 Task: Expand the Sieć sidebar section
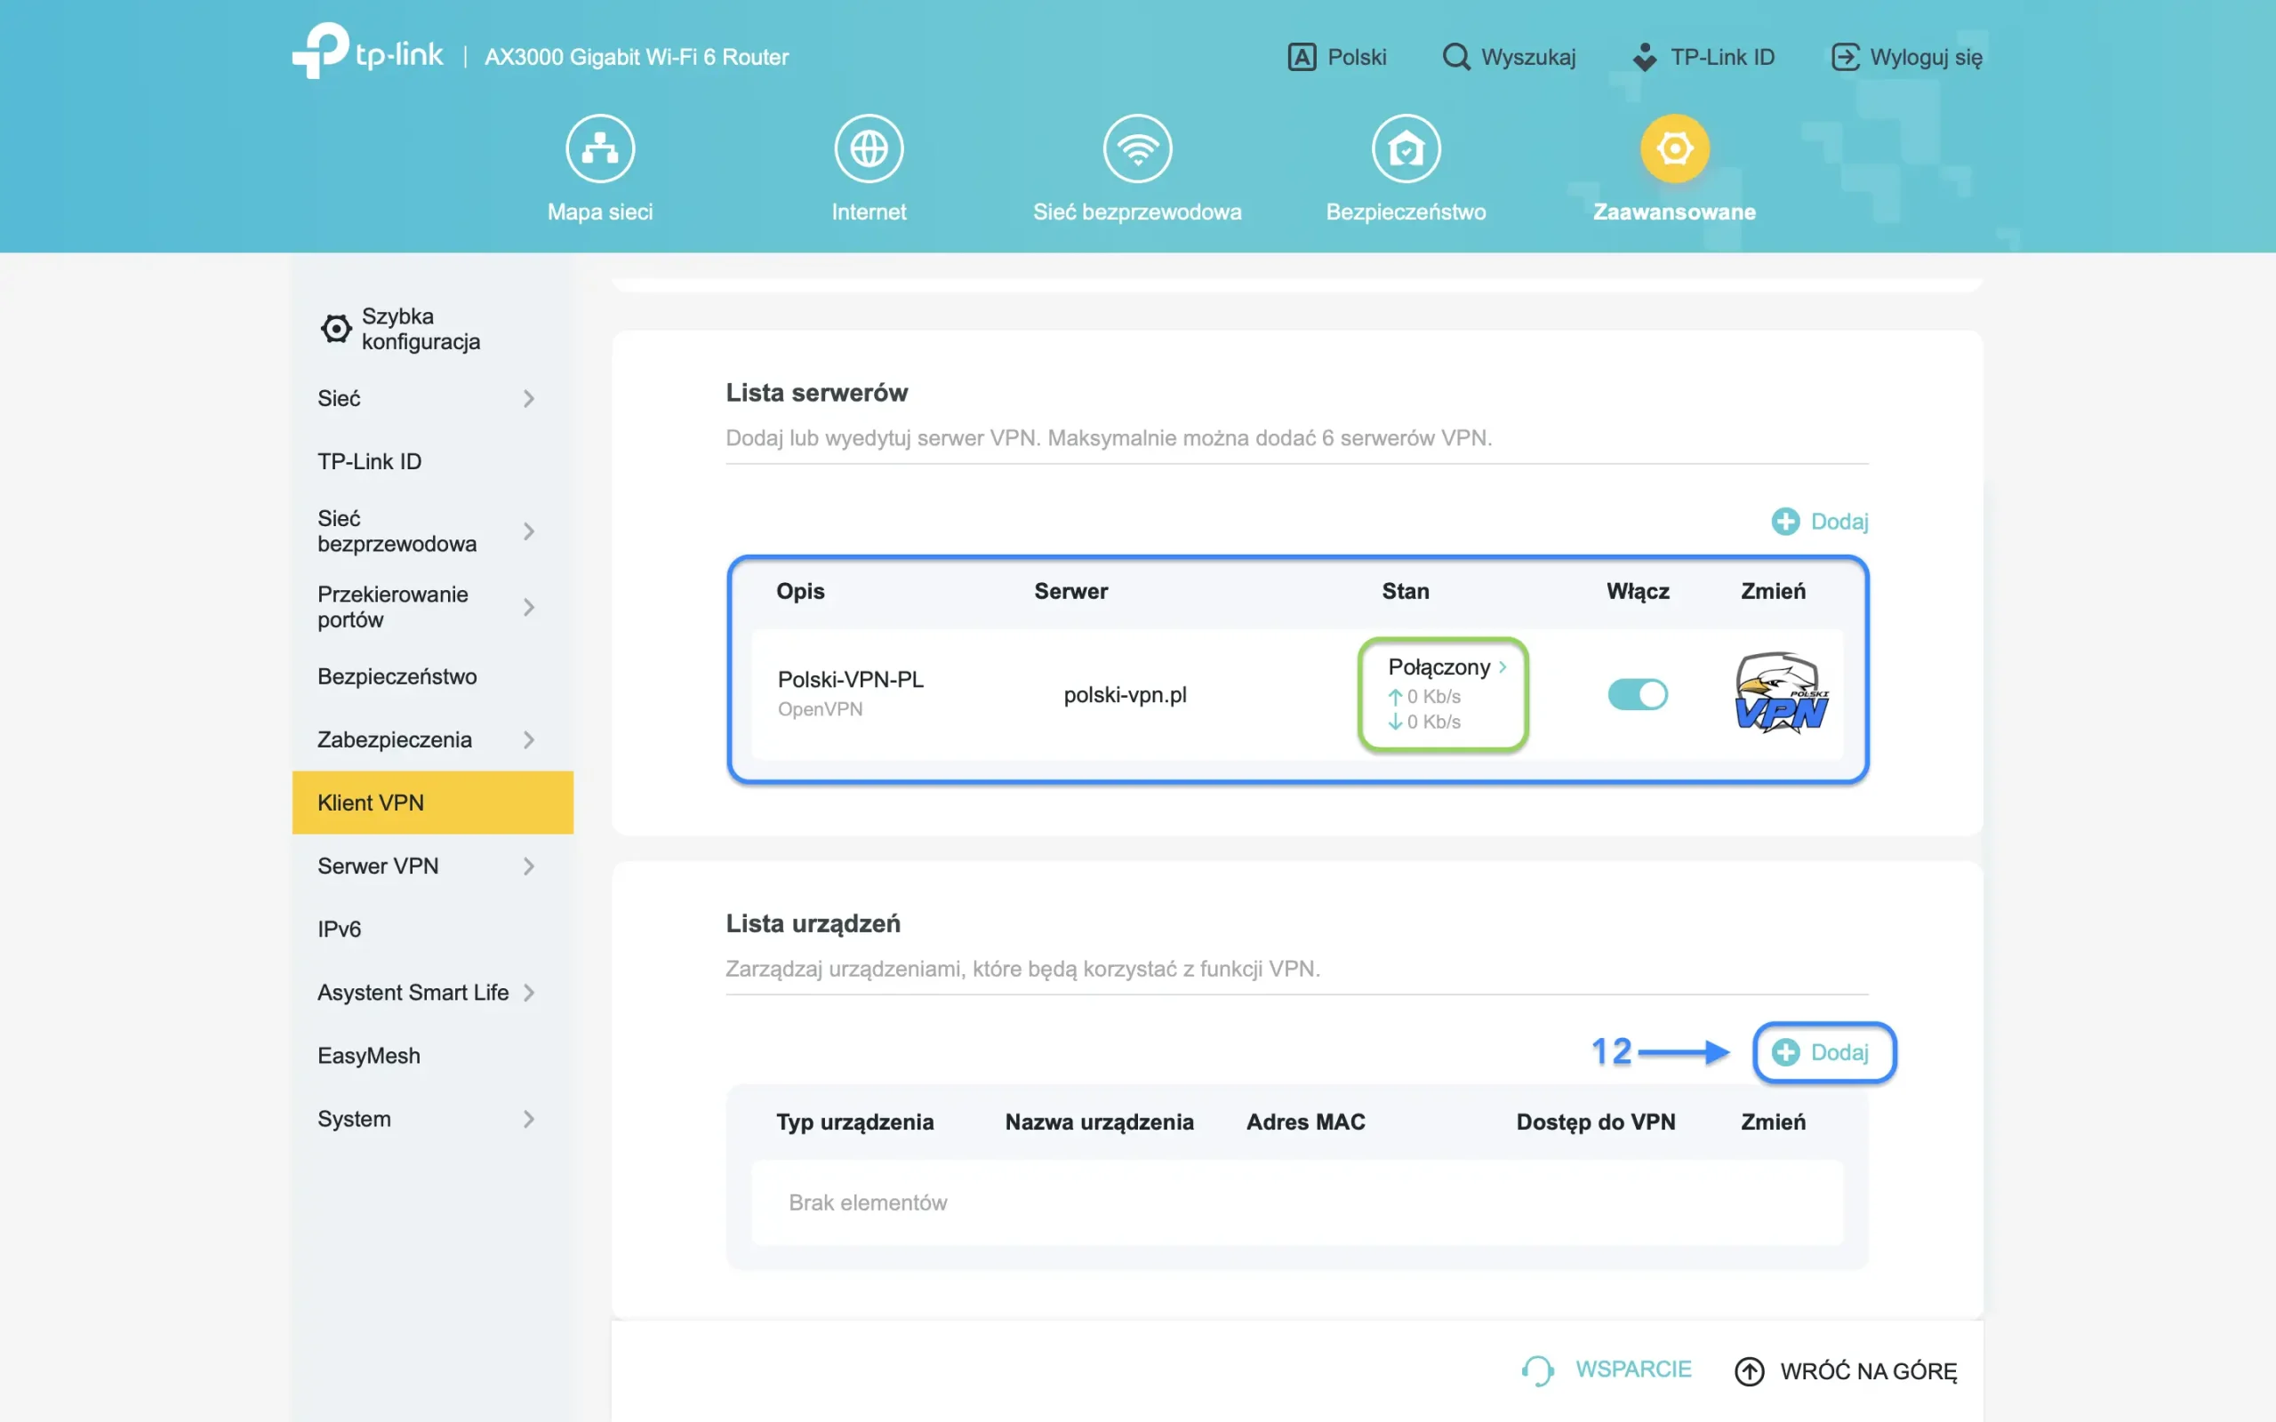[x=530, y=398]
